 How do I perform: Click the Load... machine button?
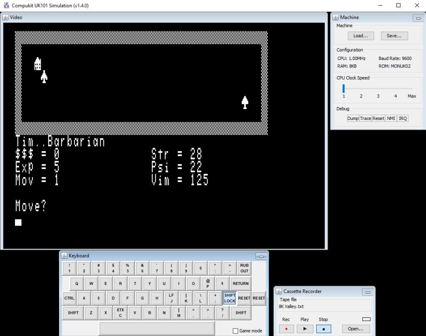[361, 36]
